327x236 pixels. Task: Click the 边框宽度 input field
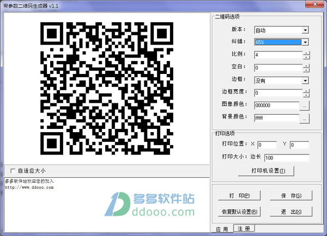pos(278,93)
